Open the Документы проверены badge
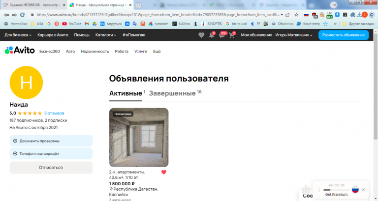The image size is (378, 201). [51, 141]
